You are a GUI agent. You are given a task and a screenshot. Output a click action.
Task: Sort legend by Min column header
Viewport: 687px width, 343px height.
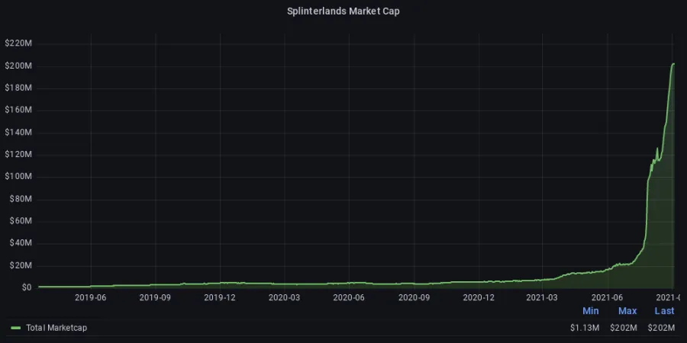click(x=590, y=311)
